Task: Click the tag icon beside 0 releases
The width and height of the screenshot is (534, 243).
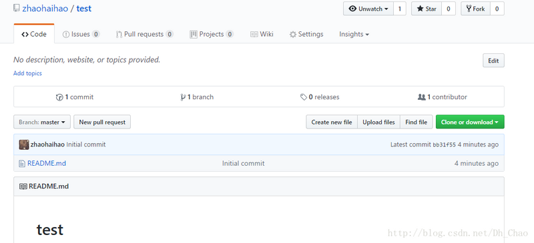Action: (x=304, y=97)
